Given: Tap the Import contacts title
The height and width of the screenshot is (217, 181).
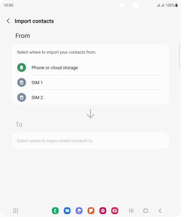Looking at the screenshot, I should point(34,21).
